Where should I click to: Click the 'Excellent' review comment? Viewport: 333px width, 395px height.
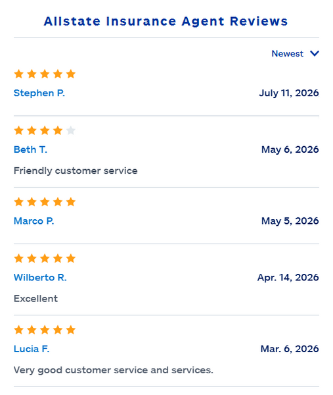click(35, 298)
